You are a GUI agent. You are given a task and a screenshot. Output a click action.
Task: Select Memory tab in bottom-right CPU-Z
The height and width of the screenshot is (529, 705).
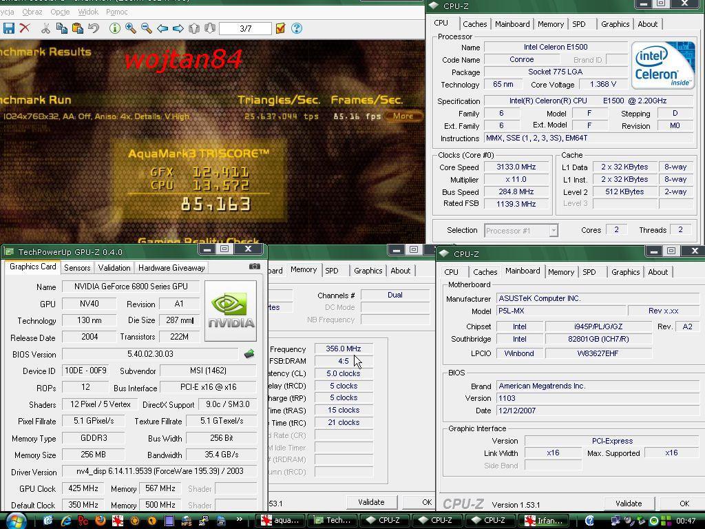[x=560, y=271]
